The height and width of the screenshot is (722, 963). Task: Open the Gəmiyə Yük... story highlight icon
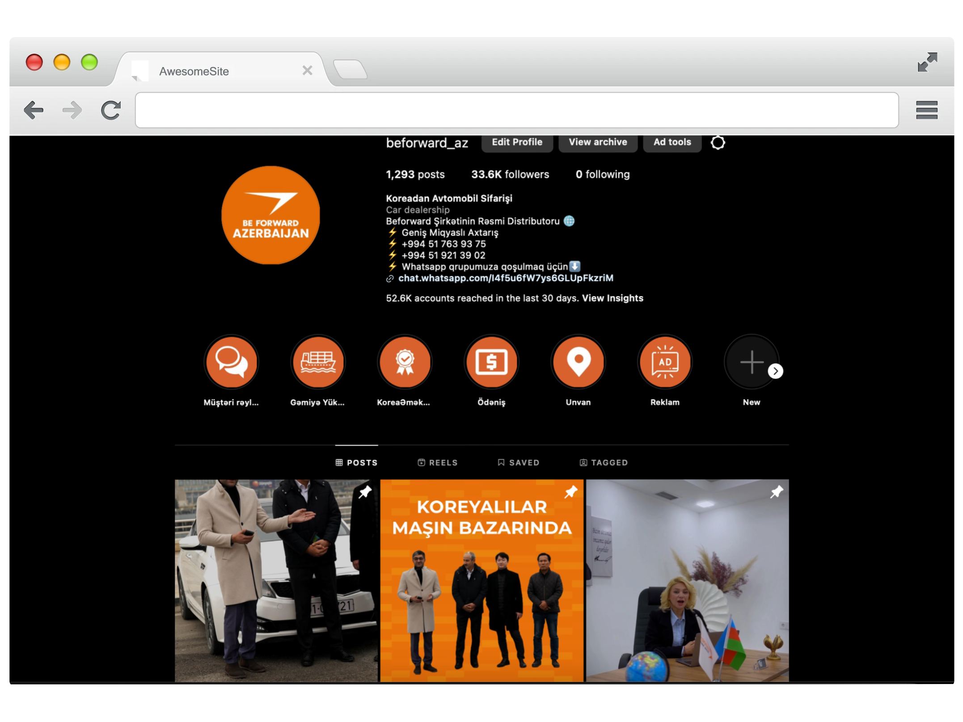tap(318, 362)
